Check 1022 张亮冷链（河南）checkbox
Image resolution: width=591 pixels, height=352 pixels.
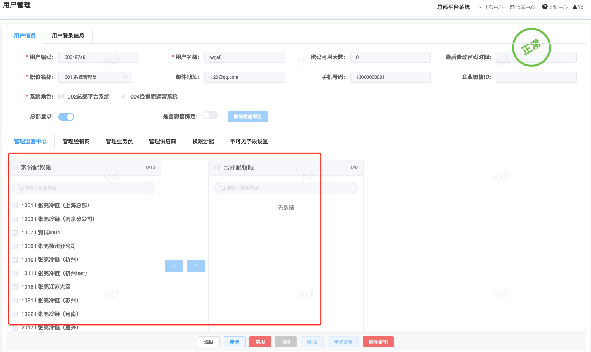tap(15, 314)
